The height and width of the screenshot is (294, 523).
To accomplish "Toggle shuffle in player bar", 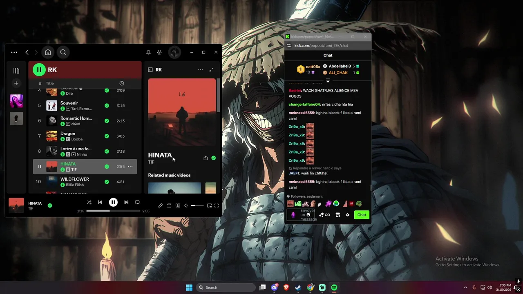I will [89, 202].
